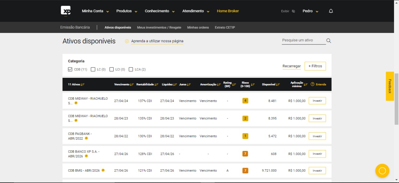This screenshot has height=183, width=399.
Task: Click the search magnifier icon
Action: pyautogui.click(x=329, y=41)
